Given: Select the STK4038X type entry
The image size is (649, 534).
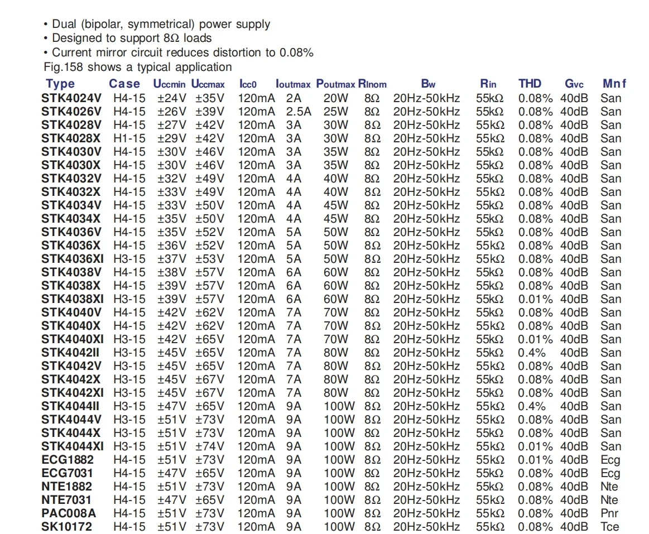Looking at the screenshot, I should coord(71,286).
